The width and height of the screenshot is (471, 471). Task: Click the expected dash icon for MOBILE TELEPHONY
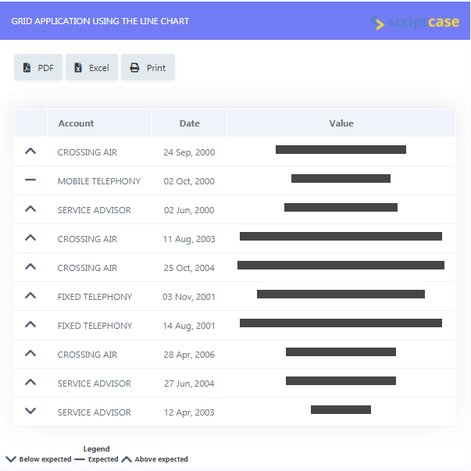pos(30,180)
